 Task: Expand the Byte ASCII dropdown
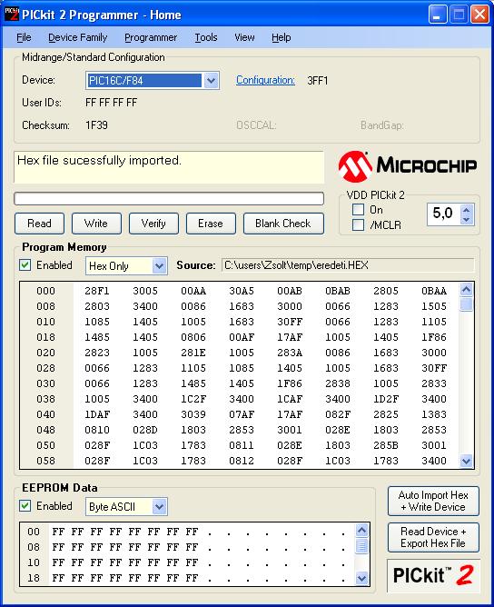click(159, 507)
